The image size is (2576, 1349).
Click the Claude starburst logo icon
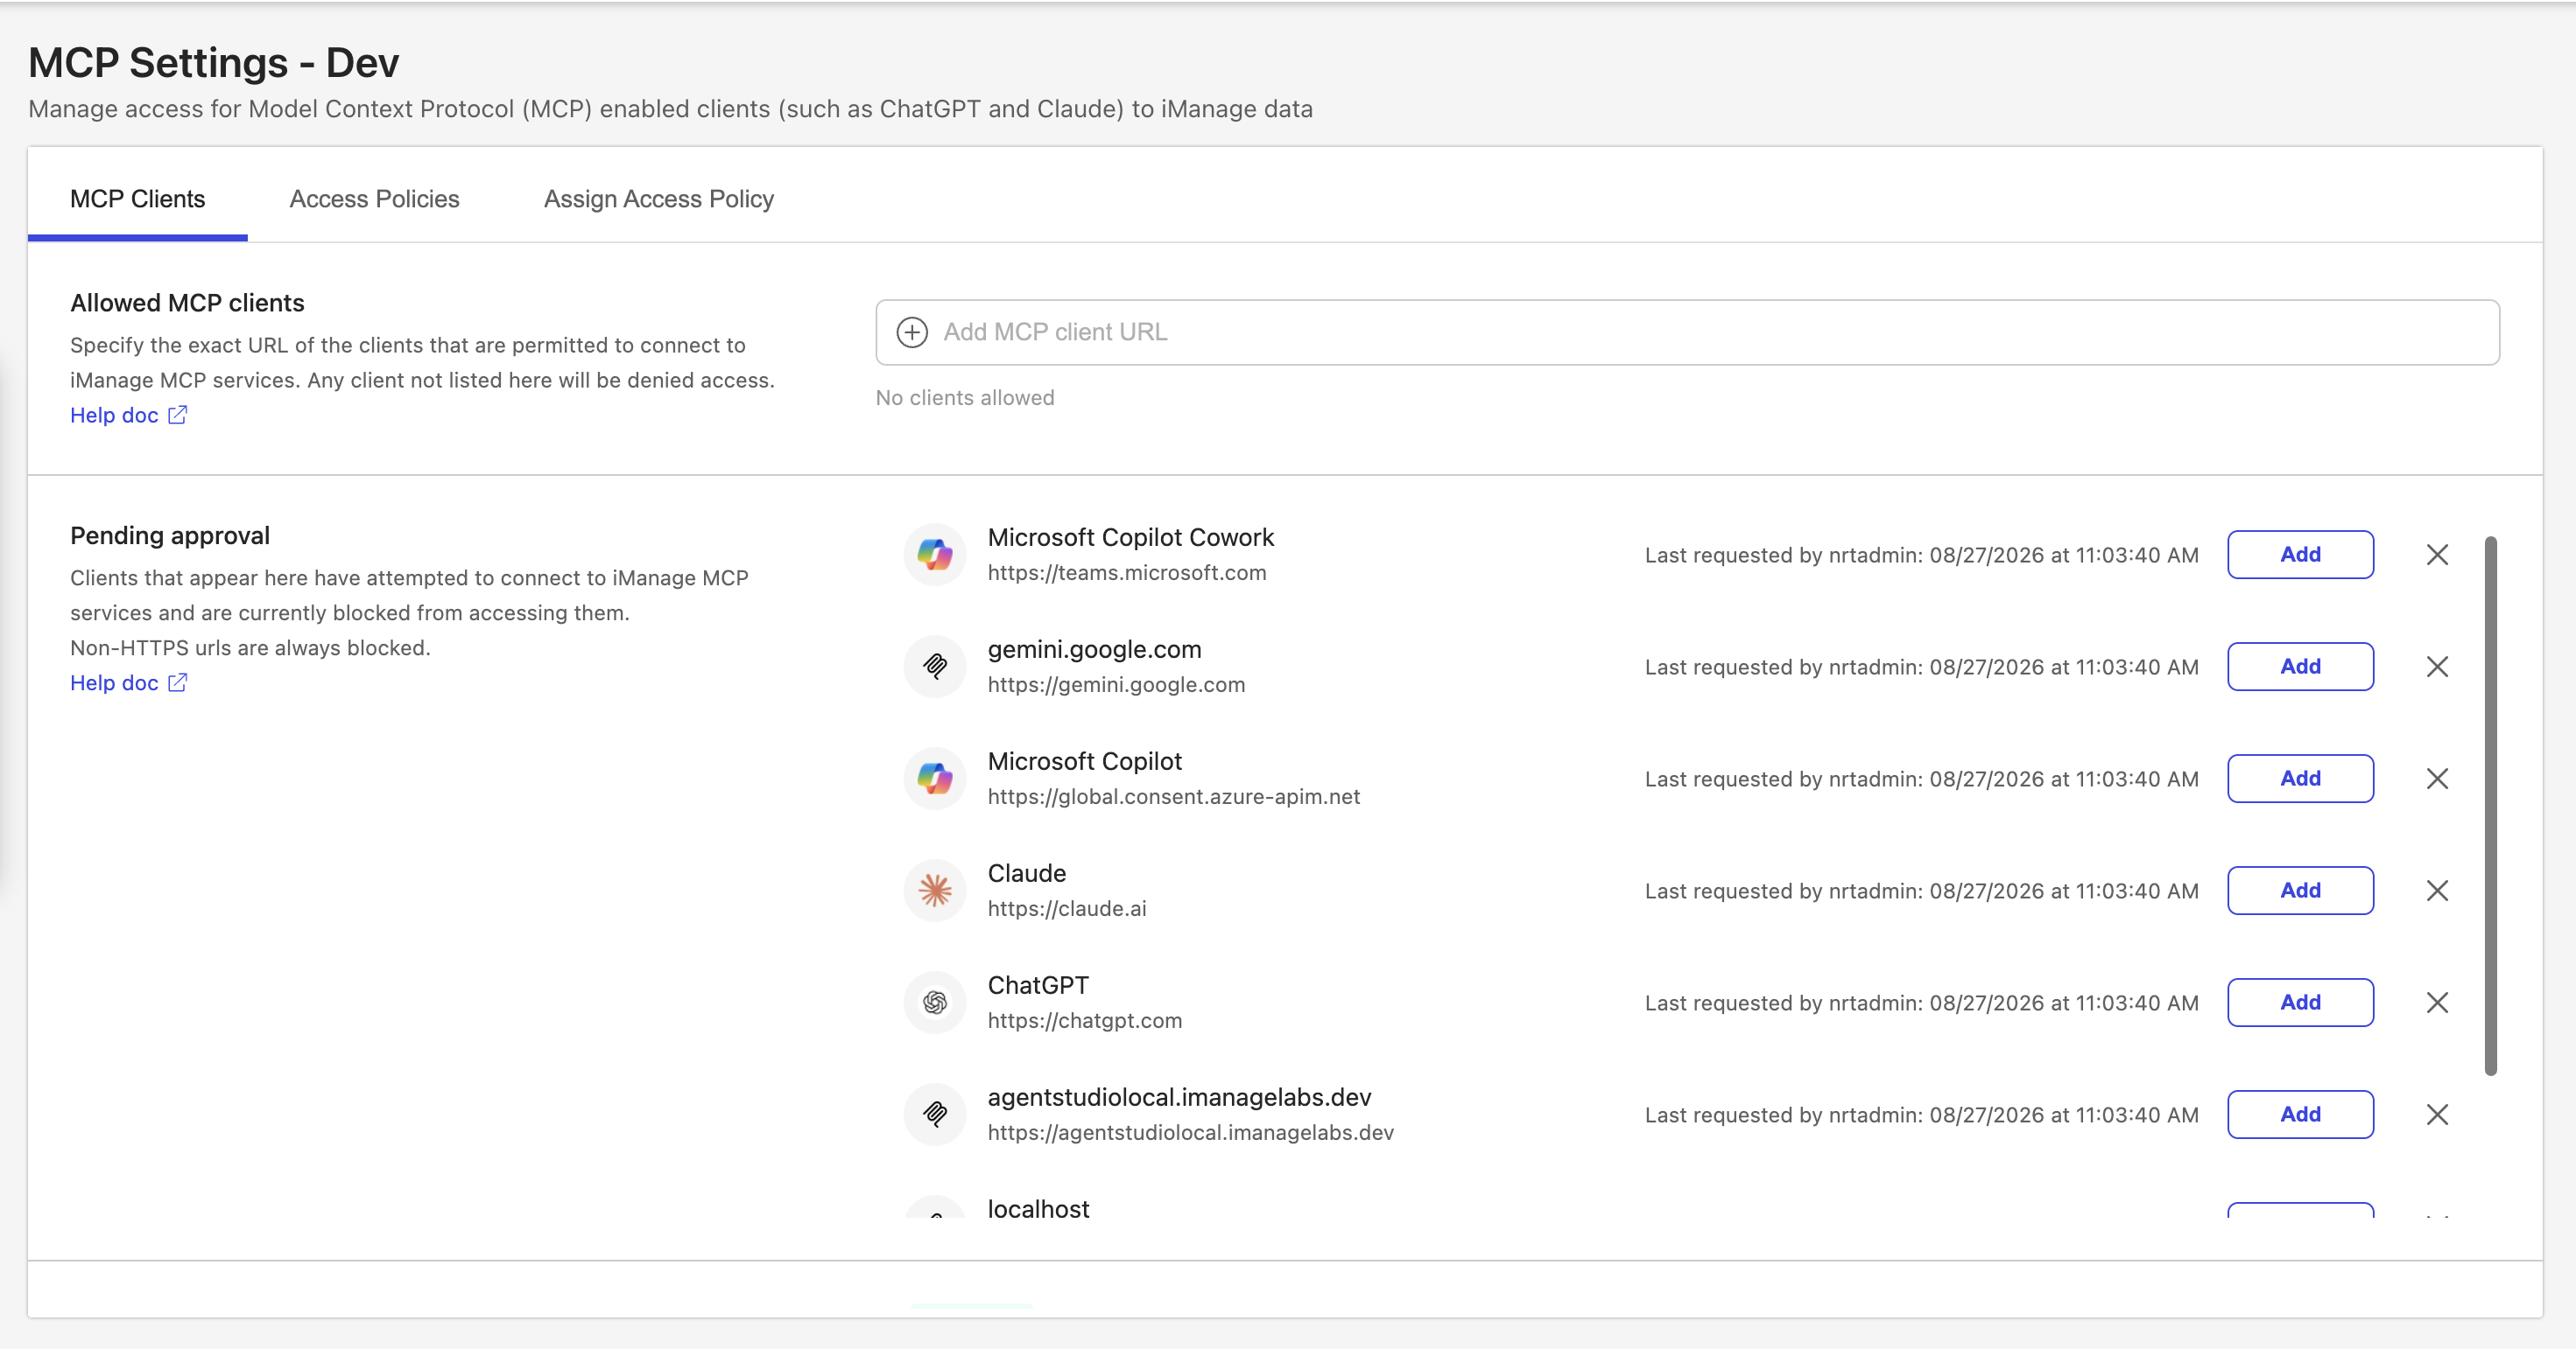(x=935, y=891)
